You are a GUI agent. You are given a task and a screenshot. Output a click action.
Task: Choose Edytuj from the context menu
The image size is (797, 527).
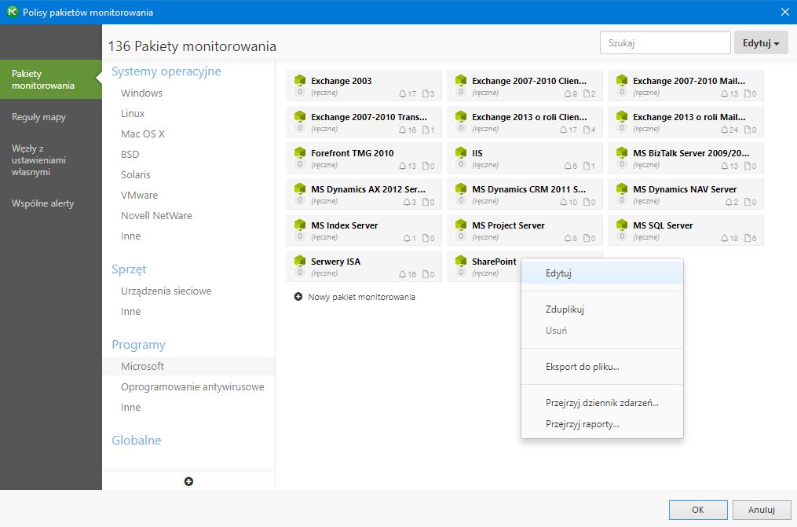click(x=558, y=273)
